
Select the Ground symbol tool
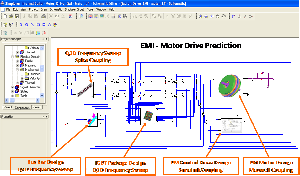239,16
